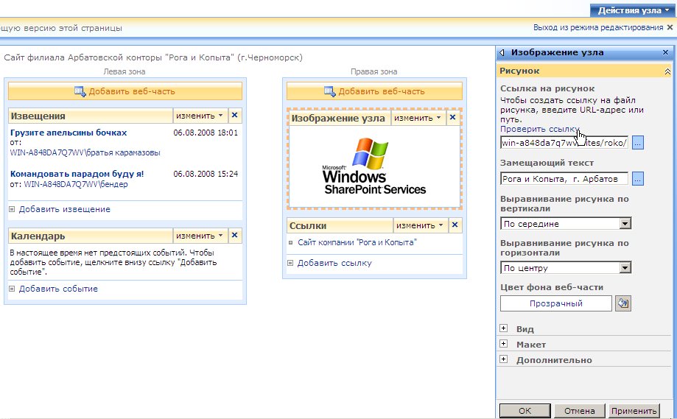Open Сайт компании "Рога и Копыта" link
The width and height of the screenshot is (677, 419).
357,242
